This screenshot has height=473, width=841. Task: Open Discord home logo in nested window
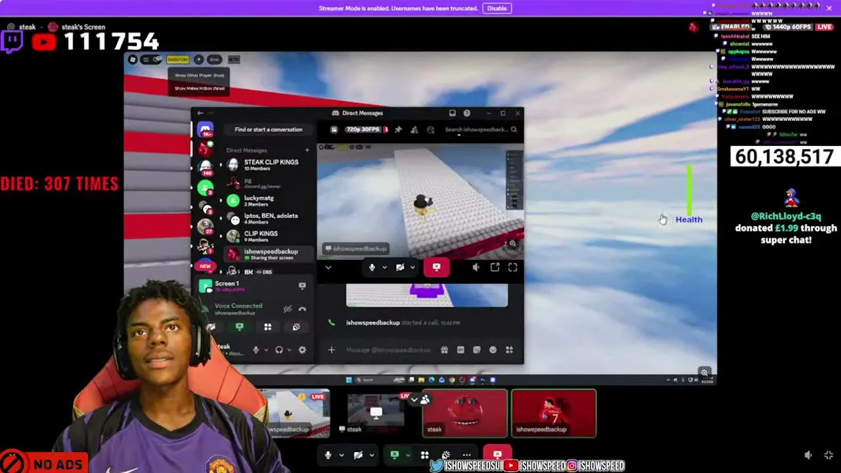pos(206,129)
